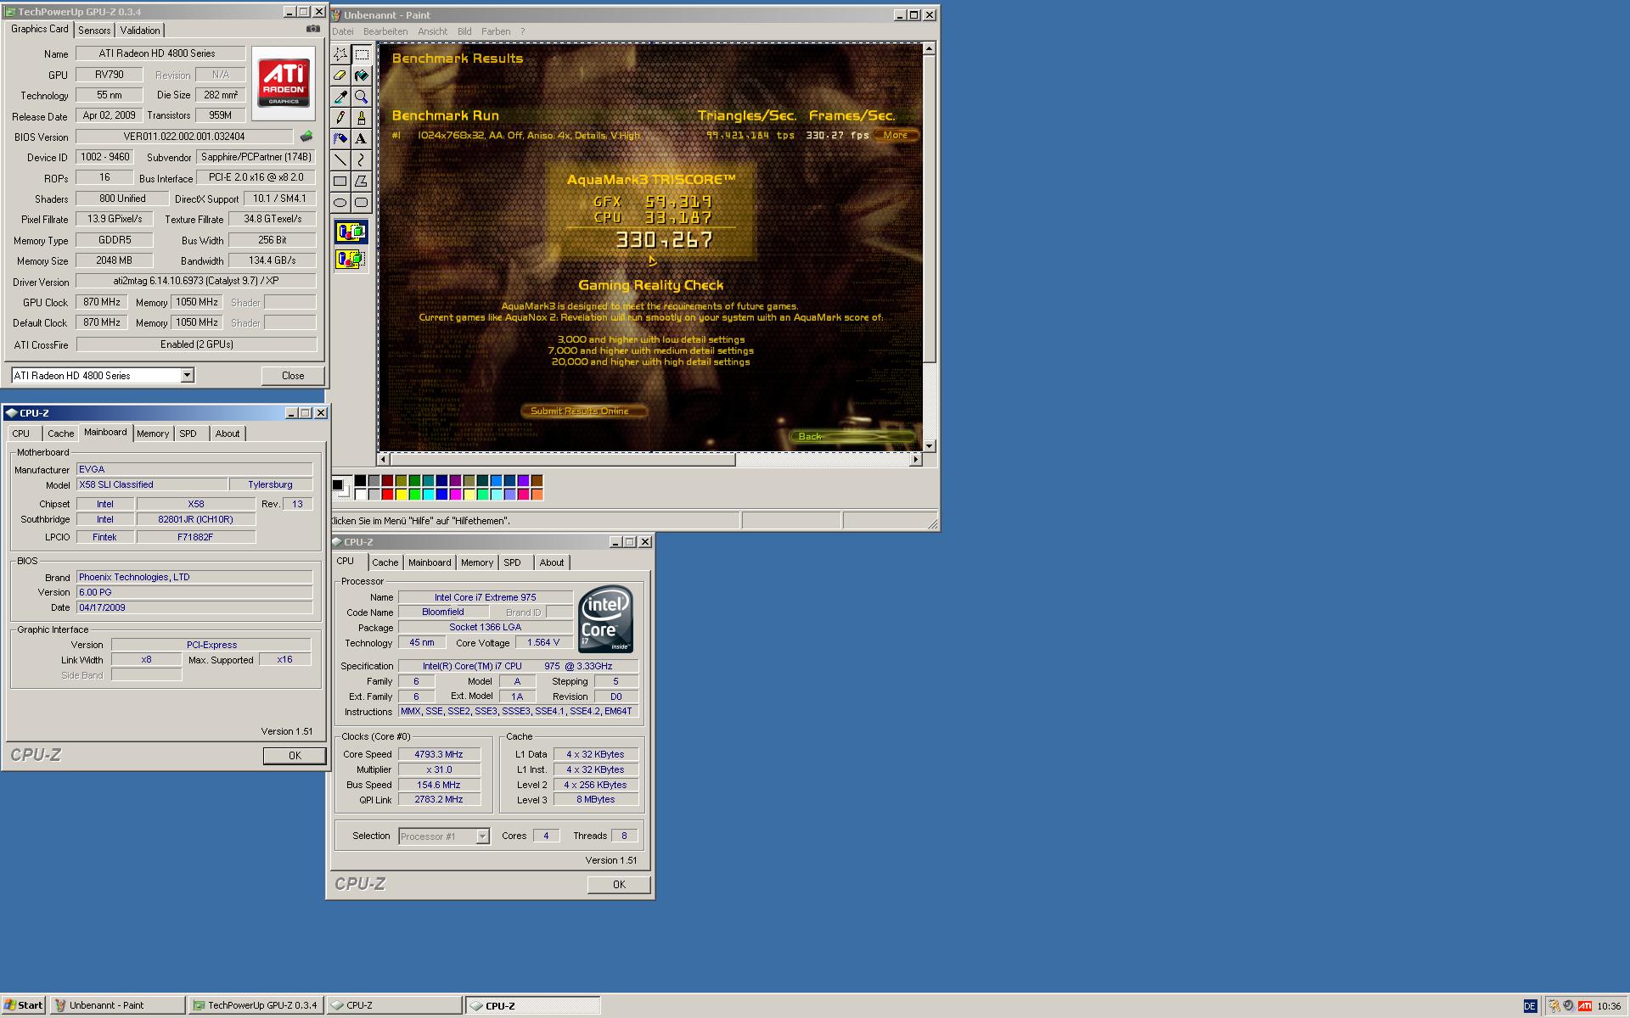This screenshot has width=1630, height=1018.
Task: Activate the Pick Color eyedropper tool
Action: click(x=340, y=97)
